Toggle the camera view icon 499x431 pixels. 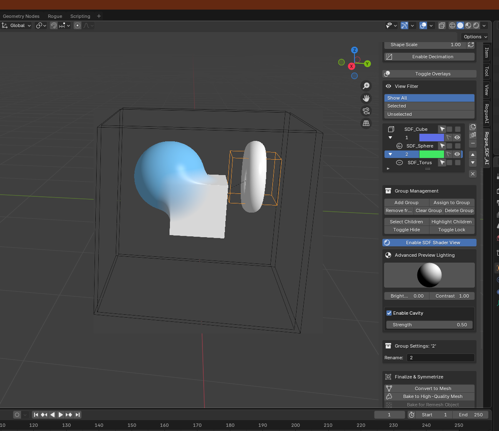point(366,111)
